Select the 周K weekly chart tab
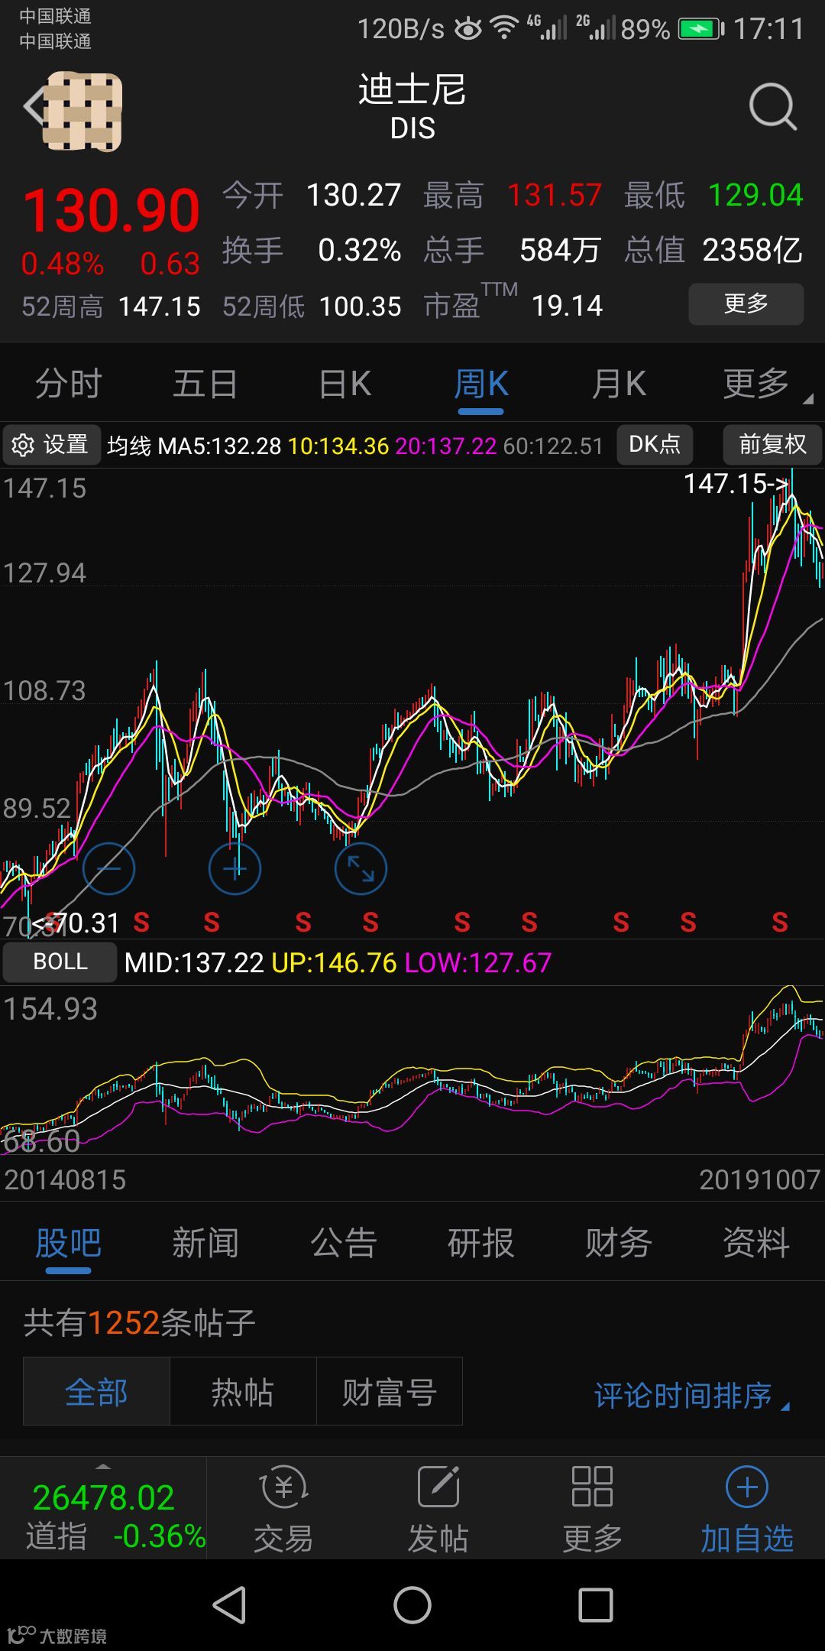The image size is (825, 1651). click(x=481, y=384)
